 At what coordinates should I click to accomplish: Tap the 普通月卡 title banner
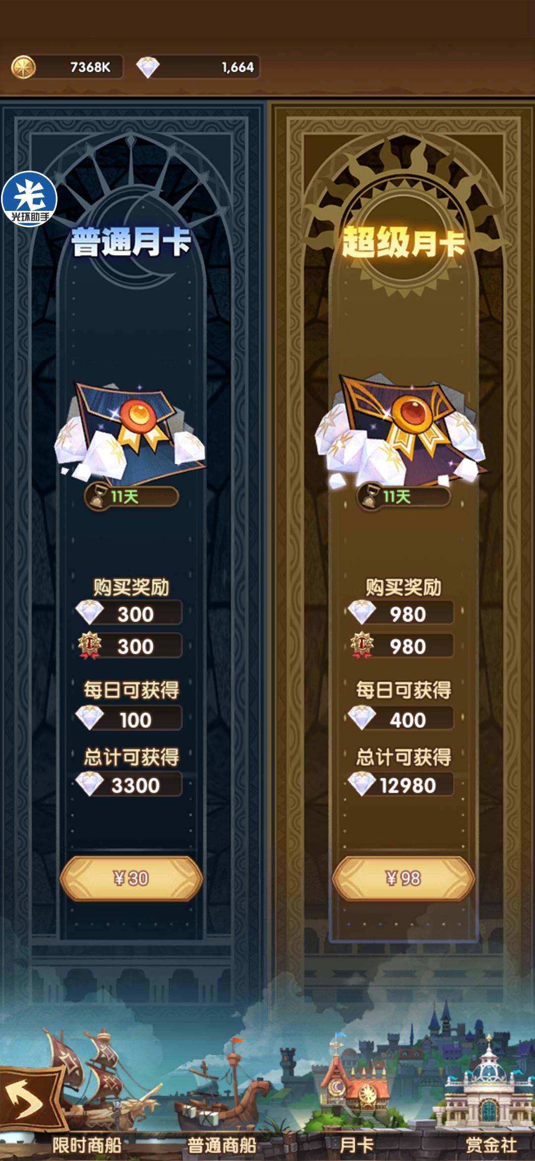coord(131,243)
